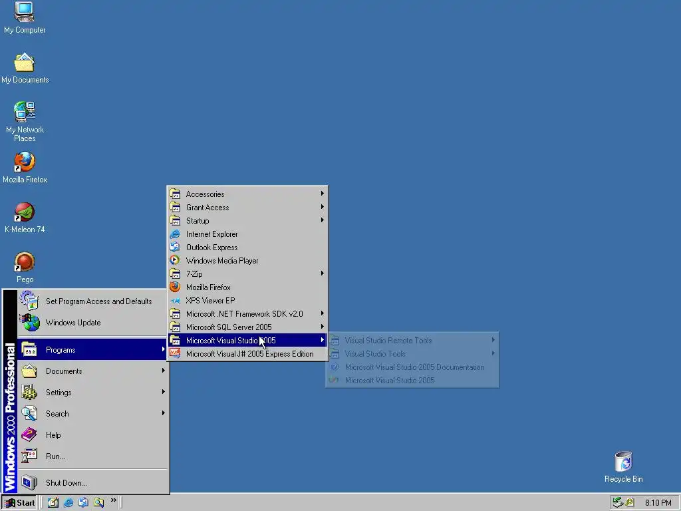Open Help from Start menu
The image size is (681, 511).
(92, 435)
